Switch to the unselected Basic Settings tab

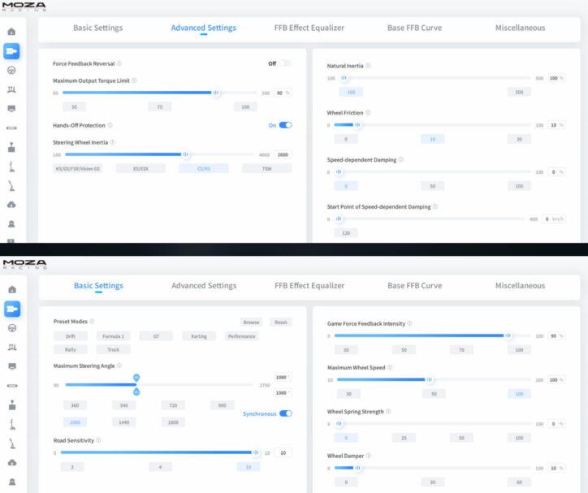coord(97,28)
